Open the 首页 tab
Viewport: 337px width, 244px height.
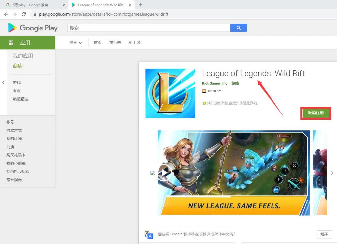pos(98,42)
